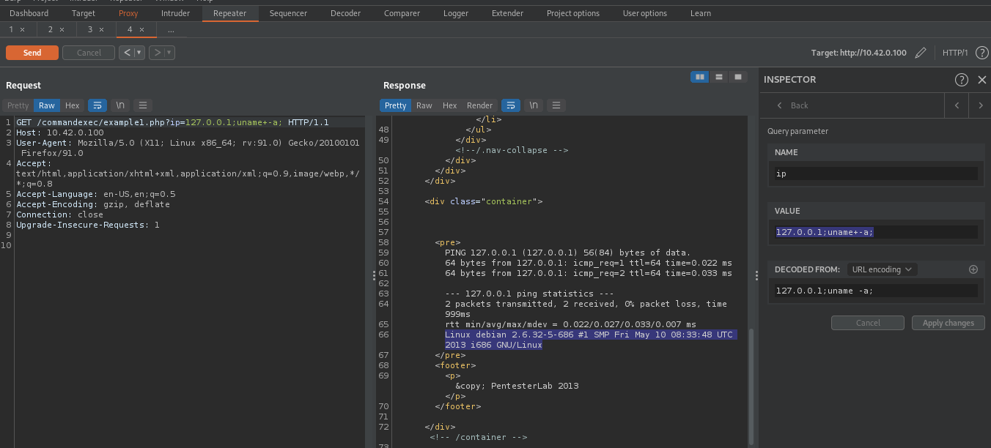Image resolution: width=991 pixels, height=448 pixels.
Task: Open forward-history dropdown arrow
Action: [170, 53]
